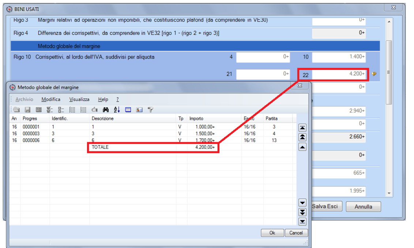This screenshot has height=248, width=414.
Task: Click the contact card toolbar icon
Action: (139, 110)
